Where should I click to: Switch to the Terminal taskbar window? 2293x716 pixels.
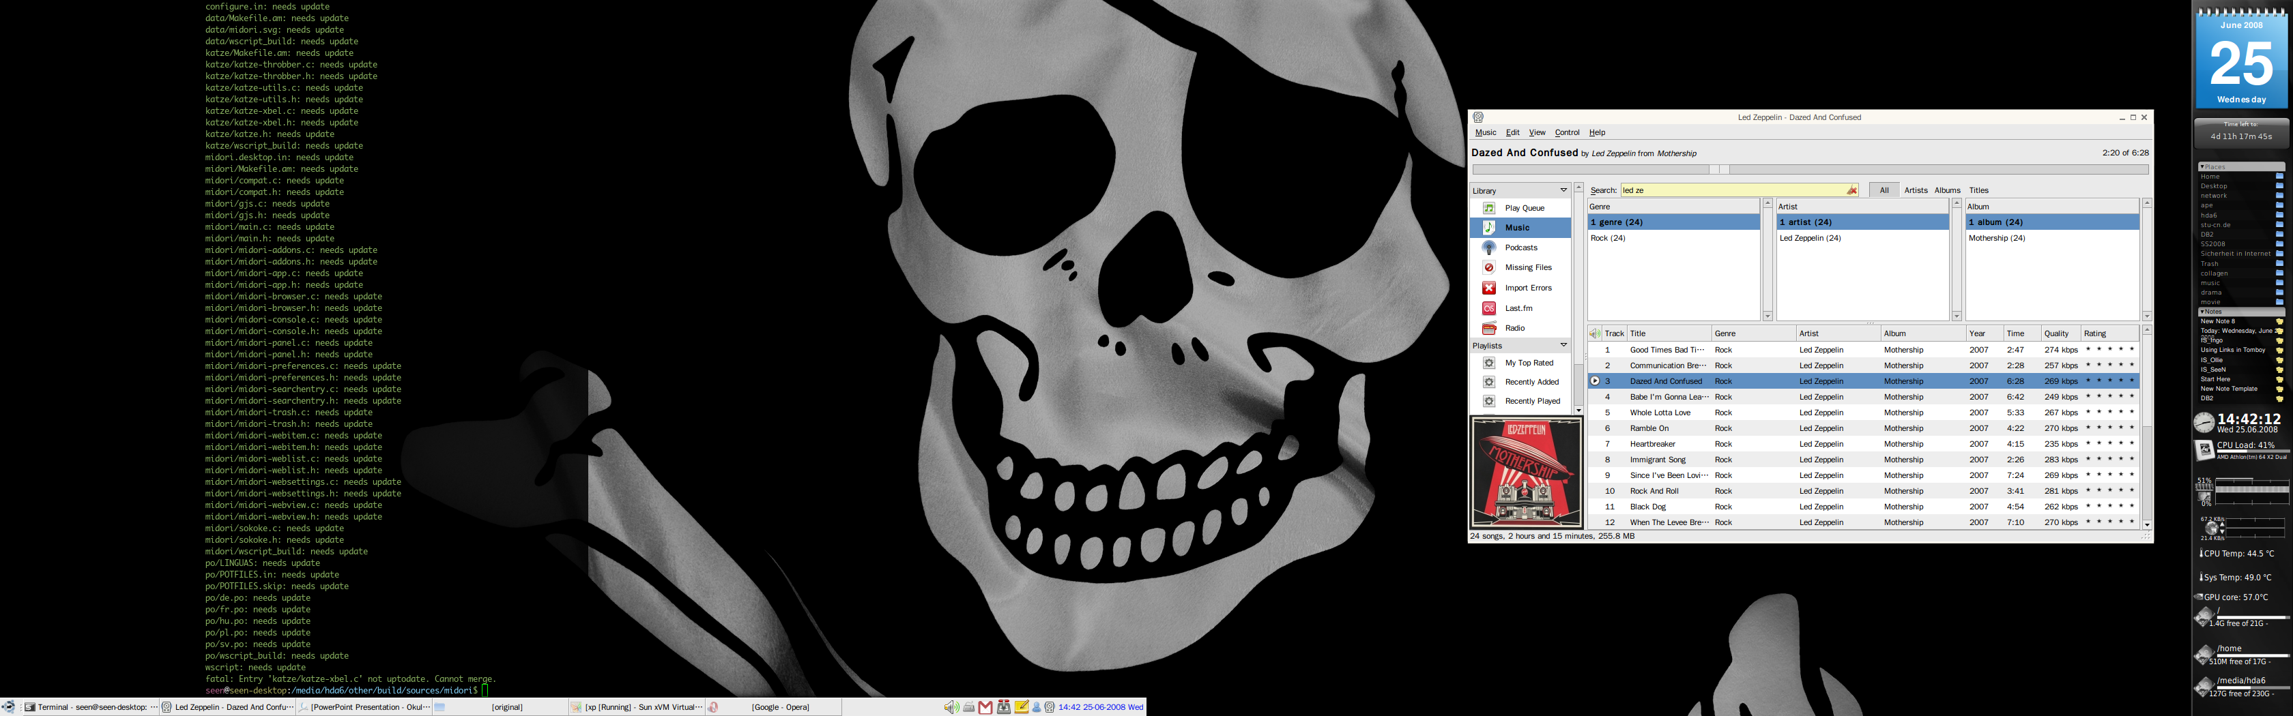pyautogui.click(x=90, y=707)
